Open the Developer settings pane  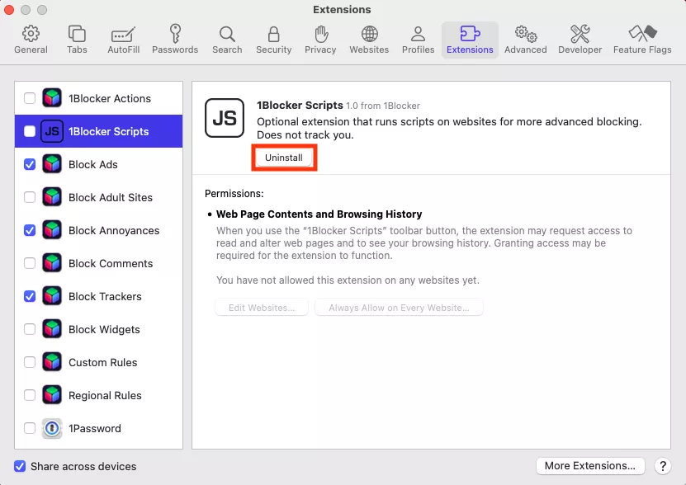point(580,40)
